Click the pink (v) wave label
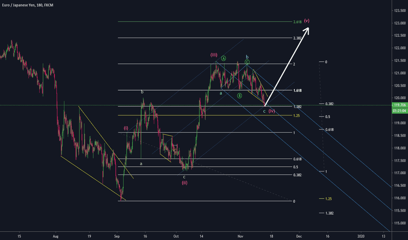This screenshot has height=240, width=408. click(307, 21)
